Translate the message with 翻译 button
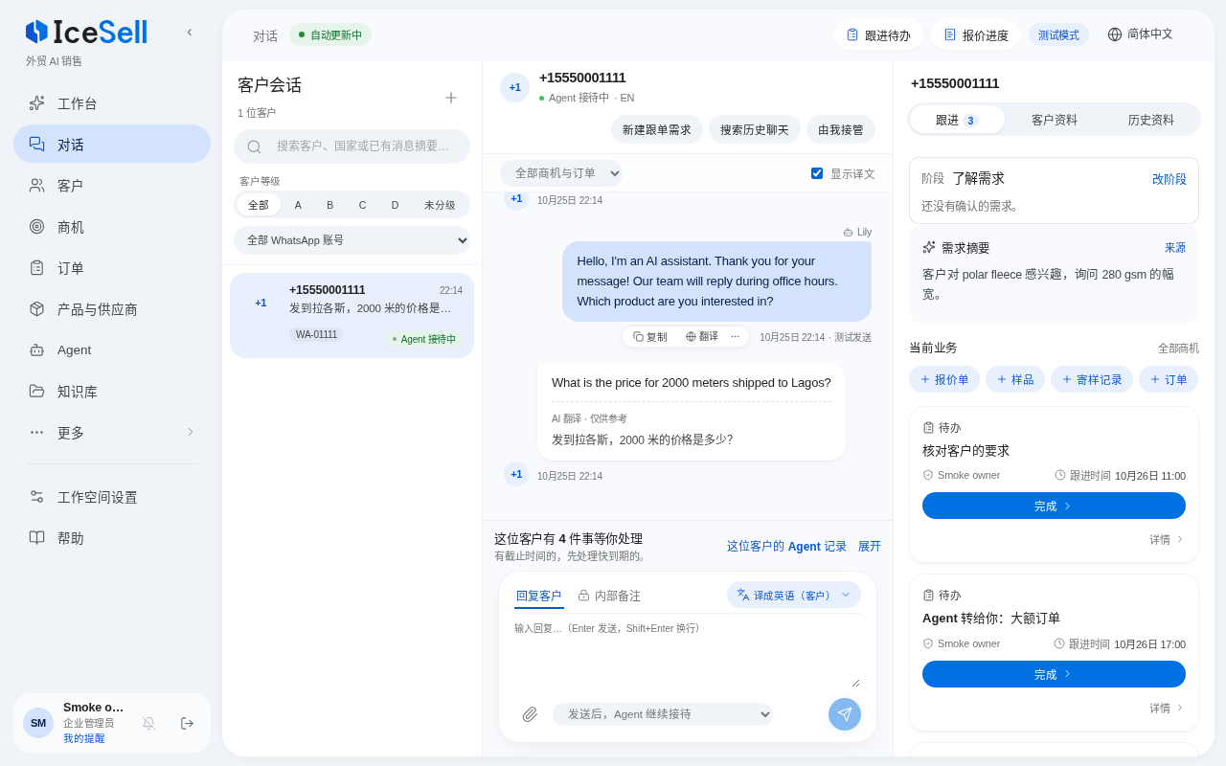Viewport: 1226px width, 766px height. (x=702, y=337)
